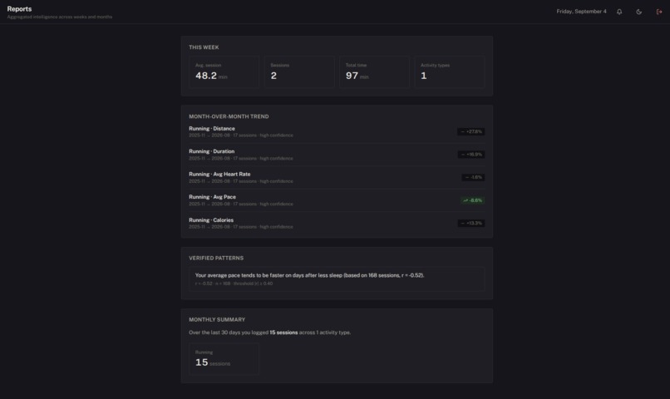Click the Friday, September 4 date text

click(581, 12)
